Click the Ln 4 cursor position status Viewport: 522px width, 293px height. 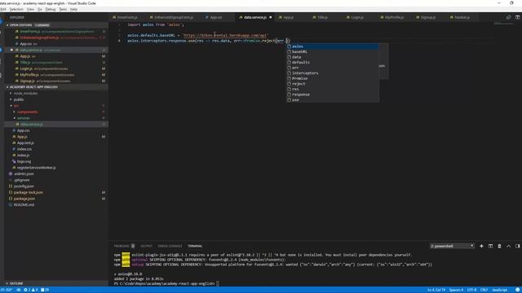point(436,290)
